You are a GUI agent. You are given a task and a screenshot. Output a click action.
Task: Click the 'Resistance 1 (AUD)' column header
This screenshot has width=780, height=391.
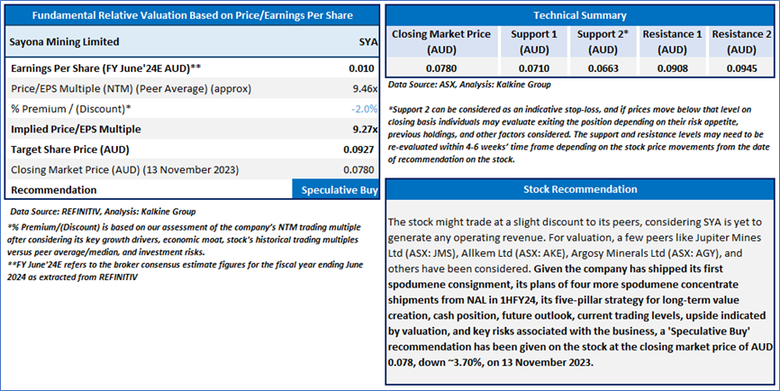[x=672, y=41]
